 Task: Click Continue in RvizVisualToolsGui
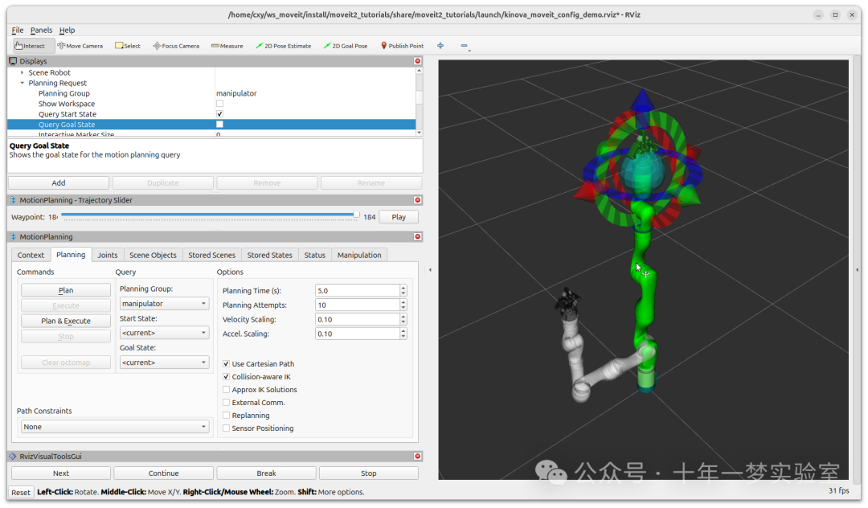coord(163,473)
